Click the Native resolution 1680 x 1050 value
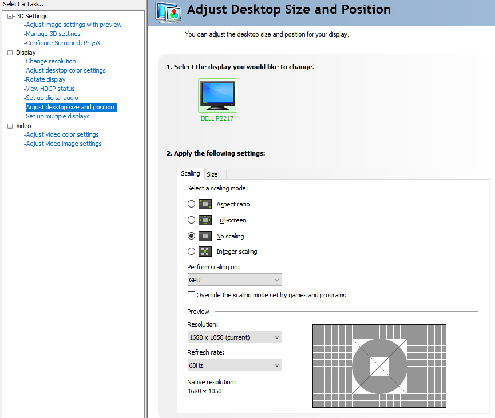Viewport: 495px width, 418px height. [x=205, y=391]
